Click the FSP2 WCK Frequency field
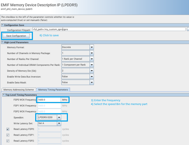The image size is (189, 145). point(49,111)
